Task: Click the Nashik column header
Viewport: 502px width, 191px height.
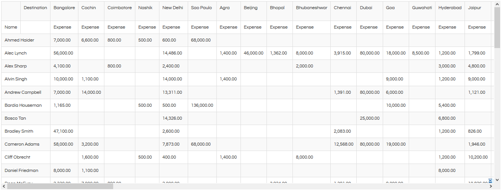Action: pyautogui.click(x=147, y=11)
